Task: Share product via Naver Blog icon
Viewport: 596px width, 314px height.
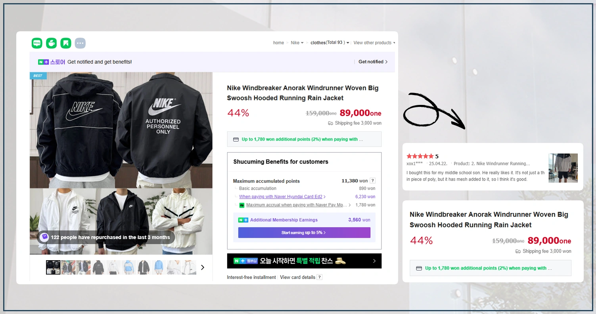Action: (36, 43)
